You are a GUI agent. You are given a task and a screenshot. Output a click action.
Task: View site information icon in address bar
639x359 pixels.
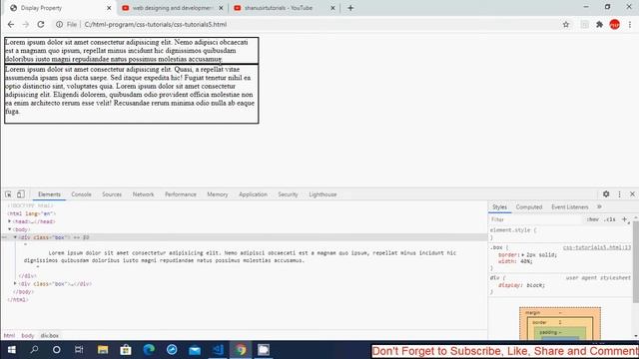tap(60, 24)
